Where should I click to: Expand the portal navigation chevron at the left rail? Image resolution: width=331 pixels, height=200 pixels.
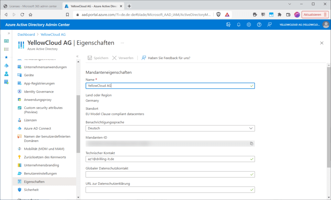[9, 33]
